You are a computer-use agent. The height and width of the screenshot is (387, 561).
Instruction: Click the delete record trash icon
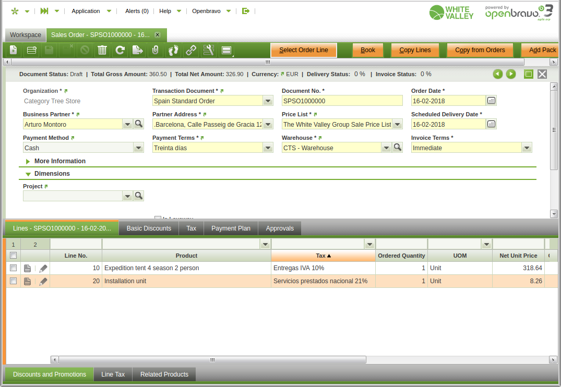click(102, 50)
